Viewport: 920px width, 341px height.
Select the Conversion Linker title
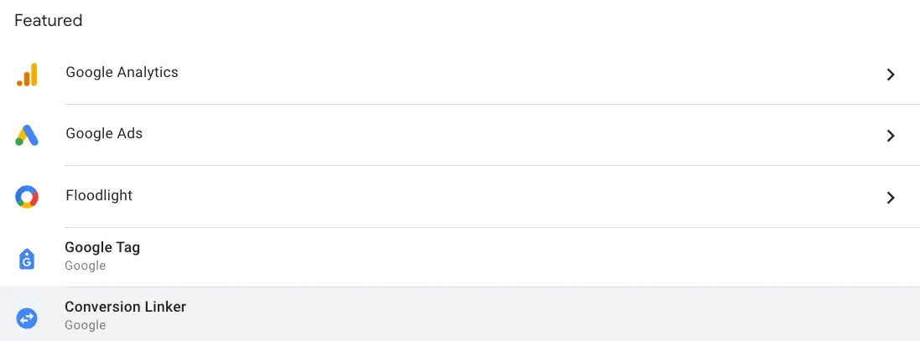click(126, 307)
